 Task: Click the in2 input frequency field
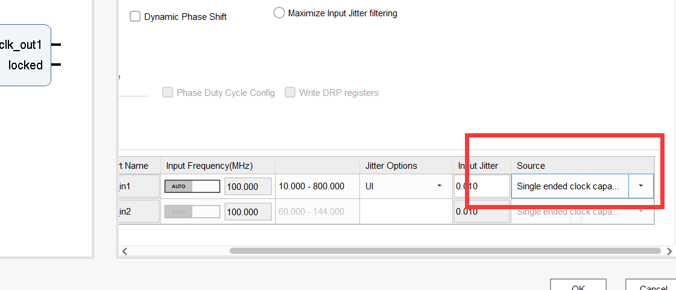[x=247, y=212]
